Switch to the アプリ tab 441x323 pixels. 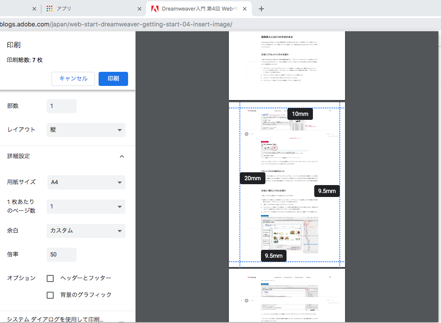(x=93, y=9)
